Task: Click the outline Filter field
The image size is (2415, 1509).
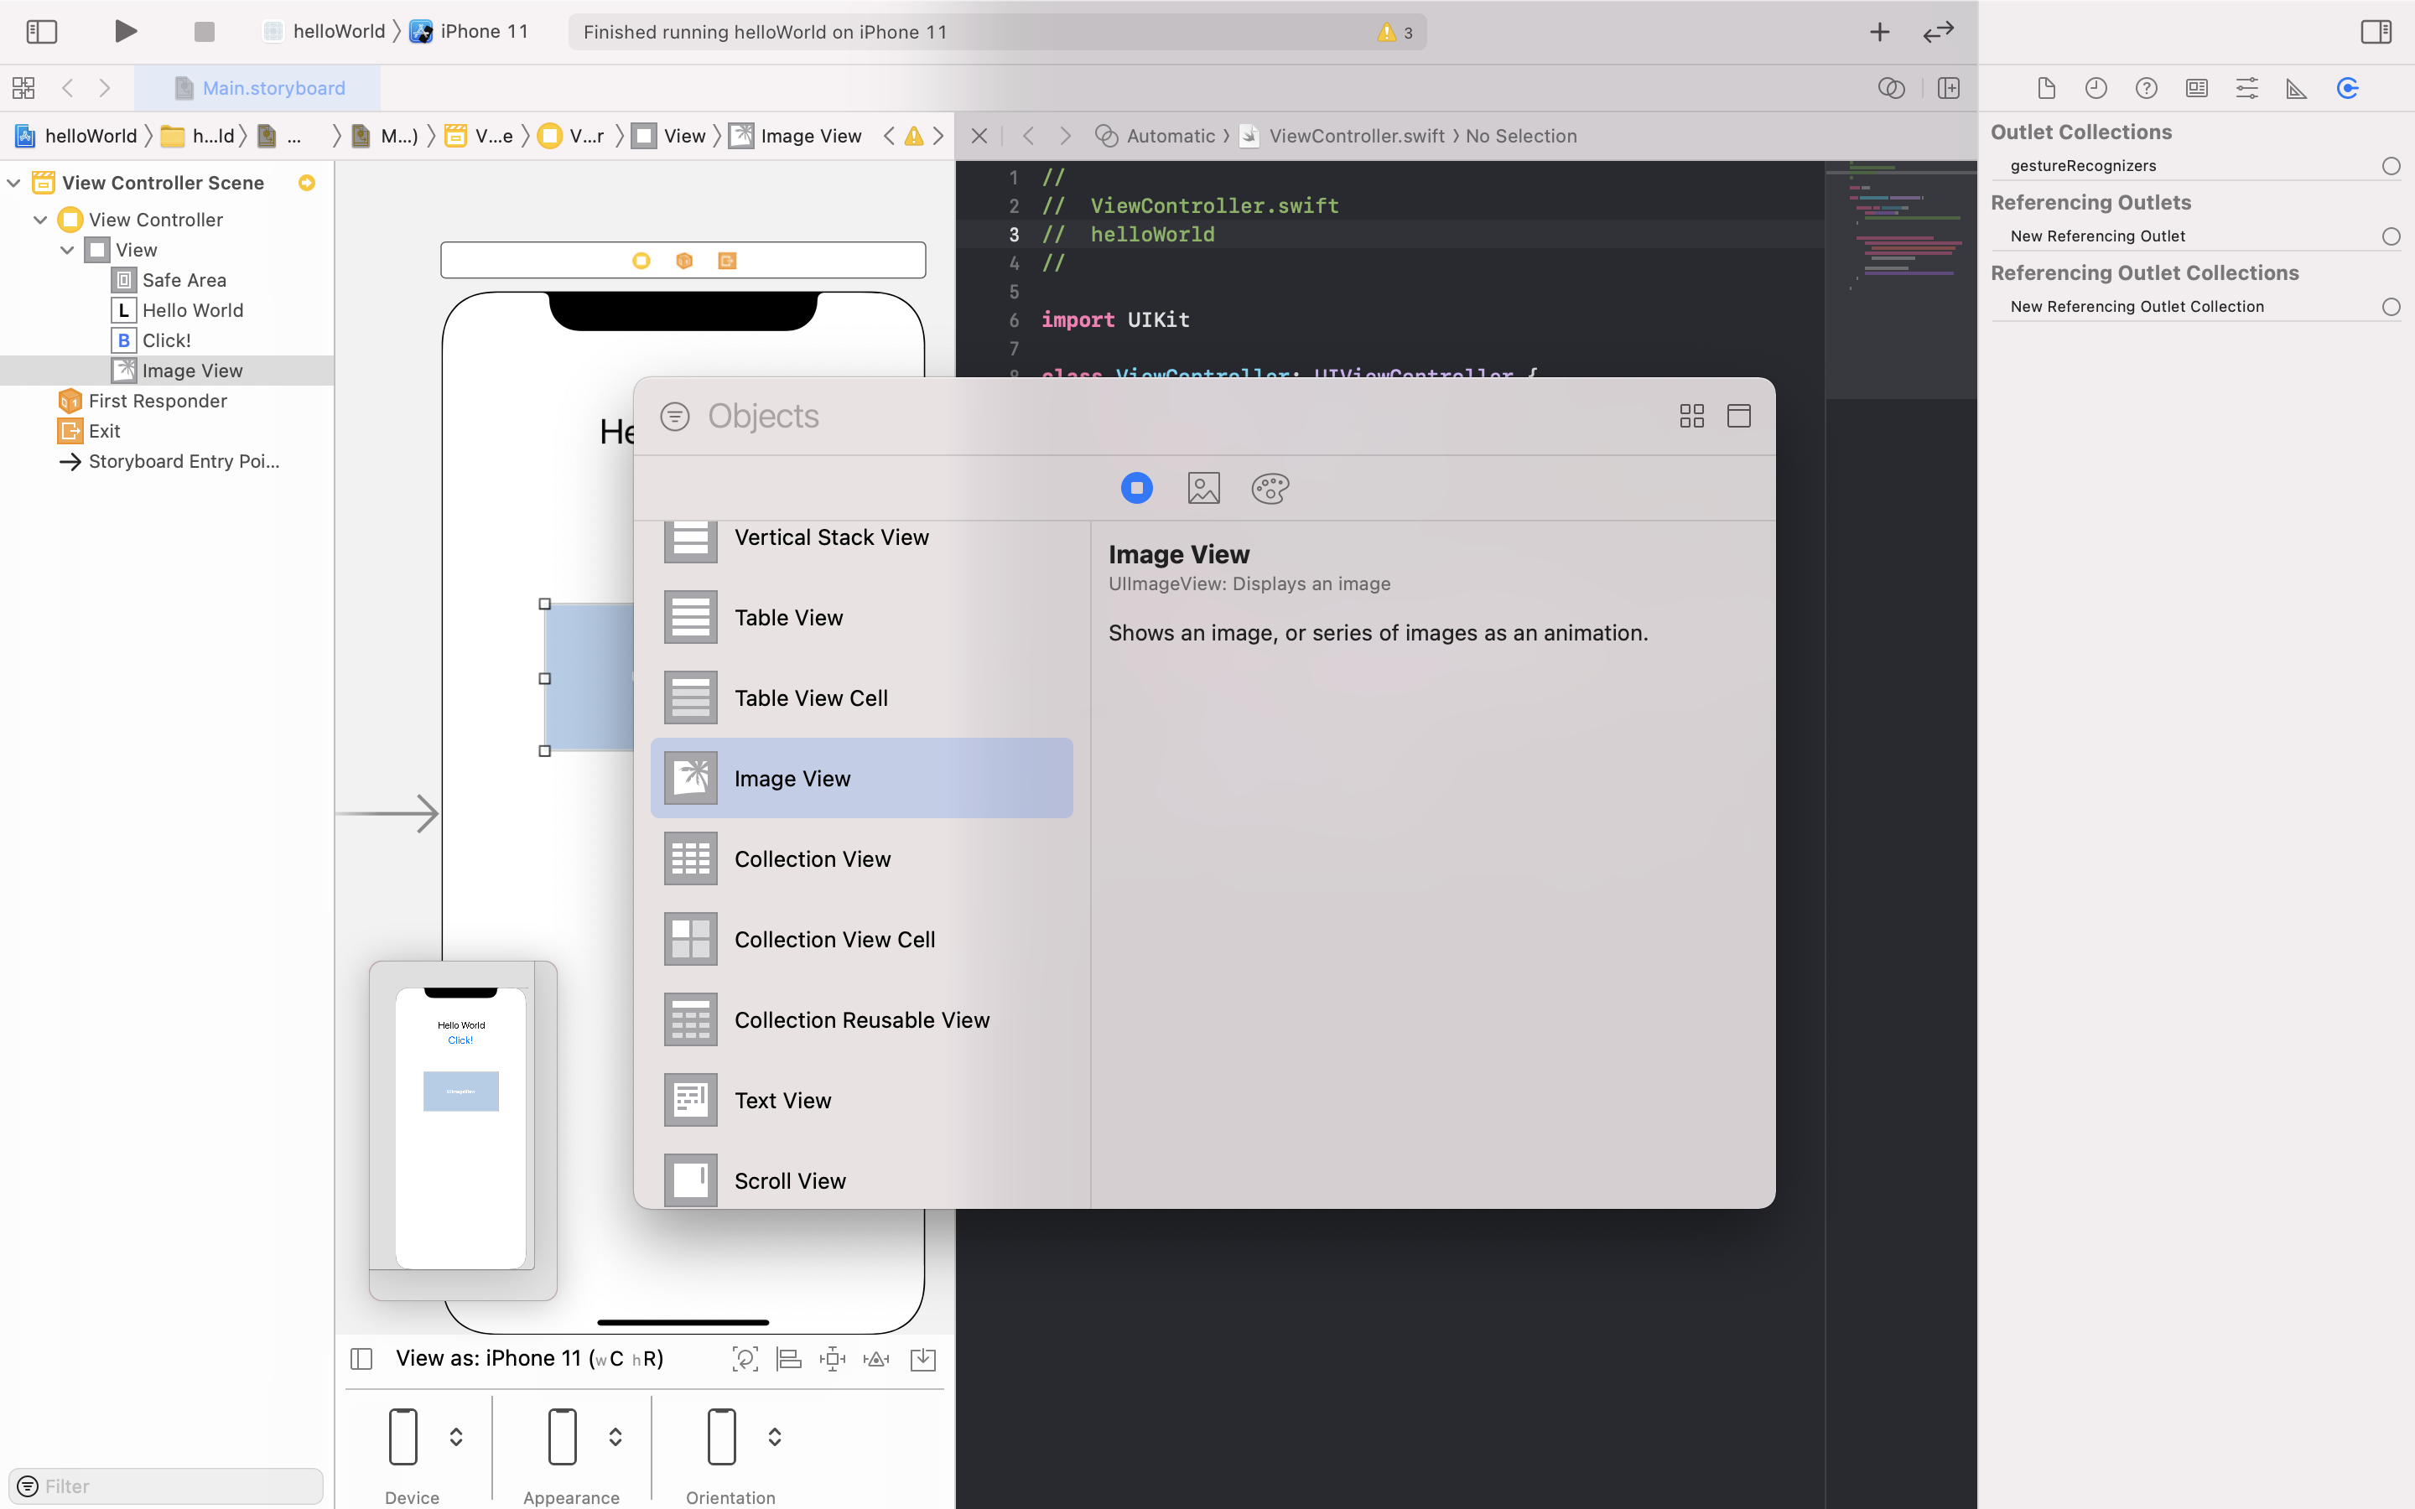Action: 169,1485
